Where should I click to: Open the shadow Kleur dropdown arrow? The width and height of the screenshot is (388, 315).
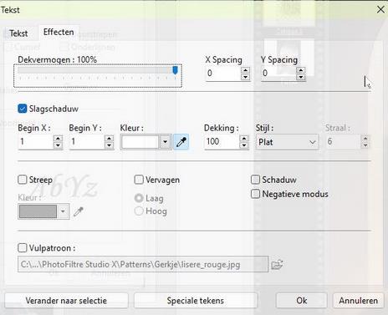(x=165, y=142)
